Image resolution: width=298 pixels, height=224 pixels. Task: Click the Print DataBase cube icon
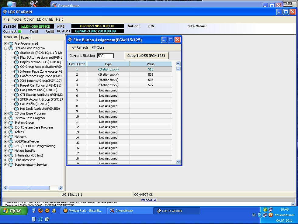pyautogui.click(x=11, y=160)
